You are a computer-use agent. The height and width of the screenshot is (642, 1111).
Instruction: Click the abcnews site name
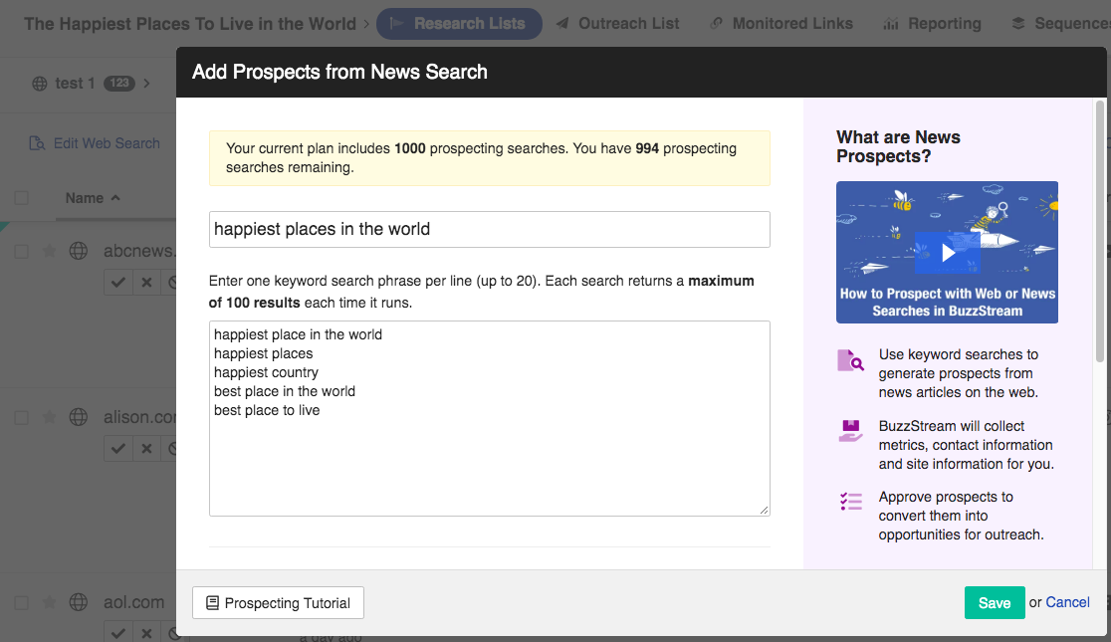tap(139, 251)
